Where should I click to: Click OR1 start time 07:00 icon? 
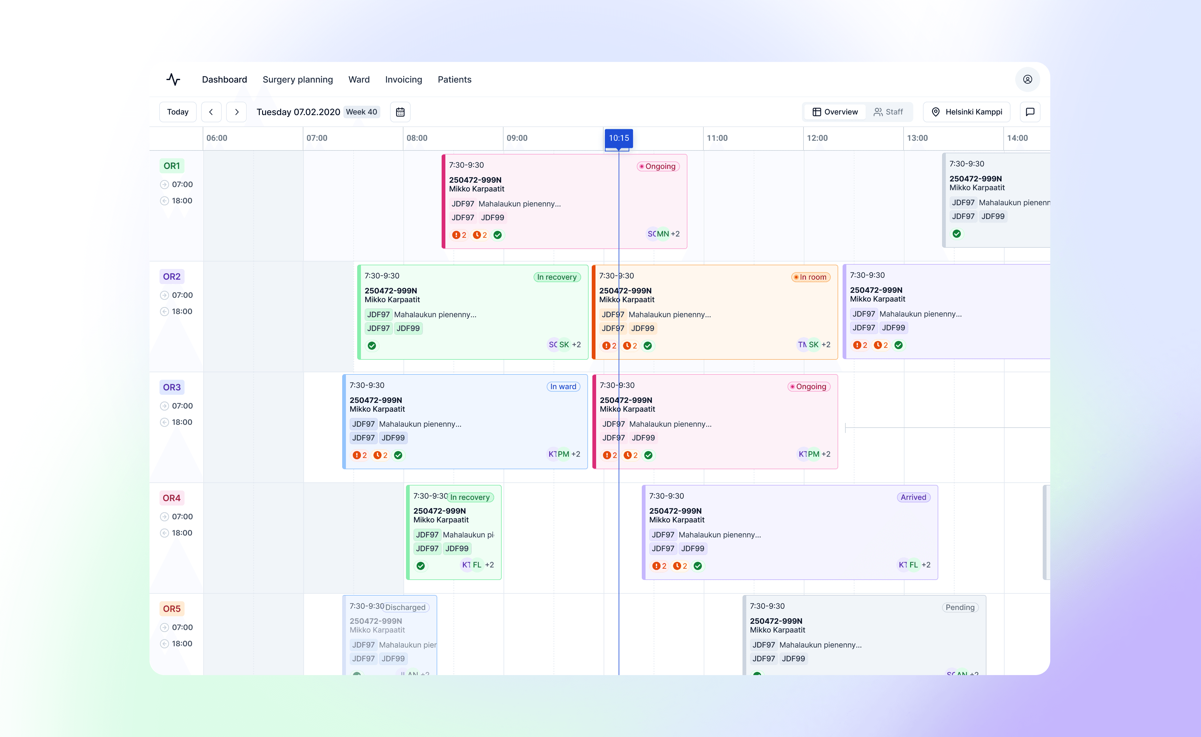(164, 185)
